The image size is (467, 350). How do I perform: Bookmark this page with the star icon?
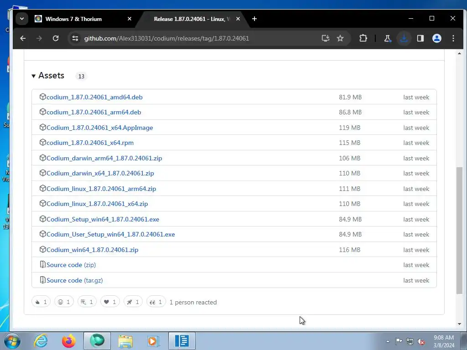coord(340,38)
